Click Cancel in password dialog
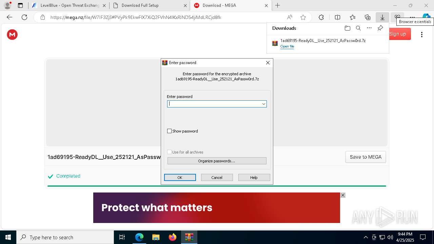Image resolution: width=434 pixels, height=244 pixels. pos(217,178)
